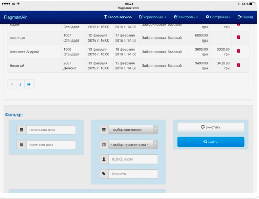Open the Настройка dropdown menu
Viewport: 259px width, 199px height.
(x=218, y=17)
